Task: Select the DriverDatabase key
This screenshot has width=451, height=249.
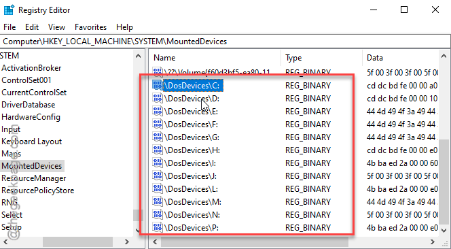Action: (x=29, y=105)
